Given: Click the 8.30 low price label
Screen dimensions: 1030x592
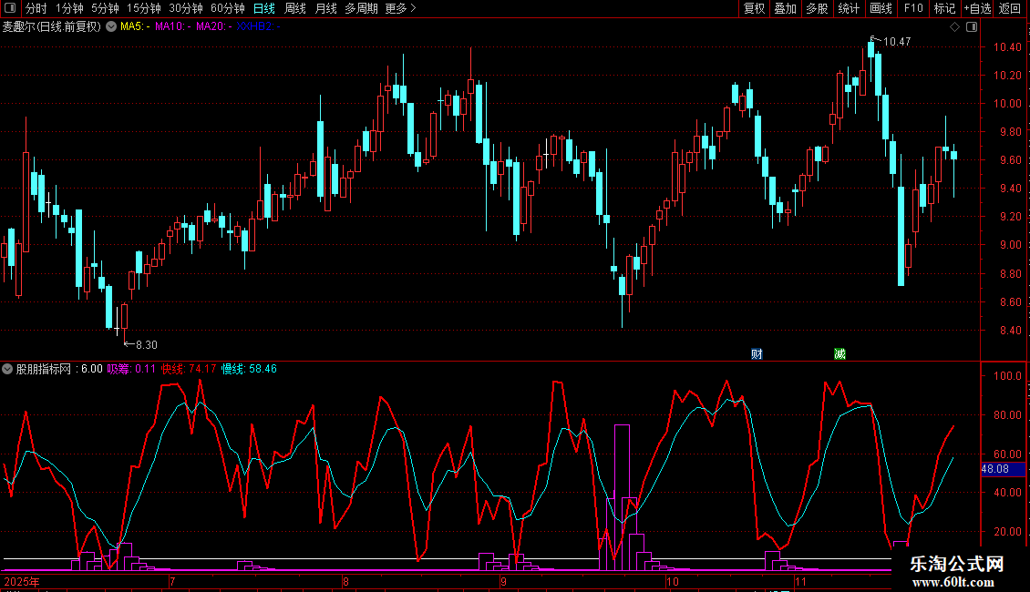Looking at the screenshot, I should [x=147, y=344].
